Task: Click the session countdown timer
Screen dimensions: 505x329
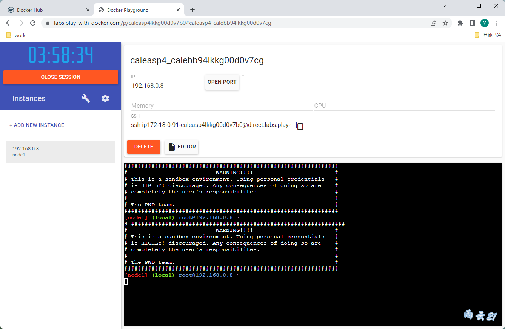Action: pyautogui.click(x=61, y=55)
